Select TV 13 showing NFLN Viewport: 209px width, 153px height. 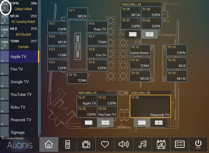[x=140, y=76]
